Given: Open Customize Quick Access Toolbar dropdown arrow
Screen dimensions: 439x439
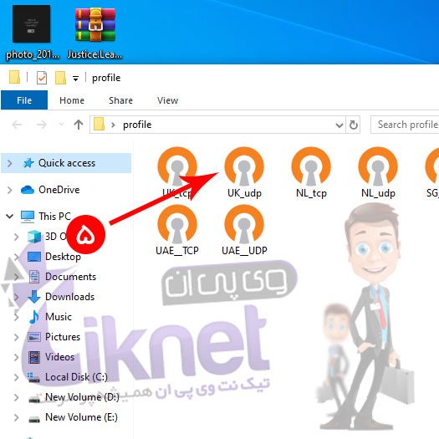Looking at the screenshot, I should tap(75, 78).
